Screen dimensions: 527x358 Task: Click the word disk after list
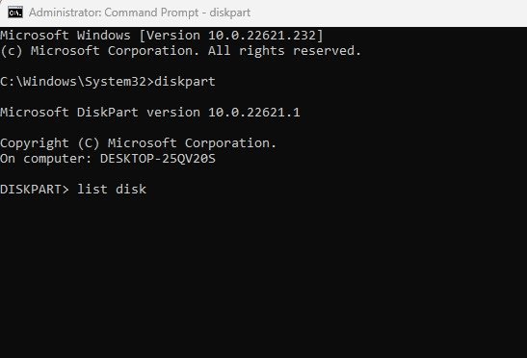(131, 189)
